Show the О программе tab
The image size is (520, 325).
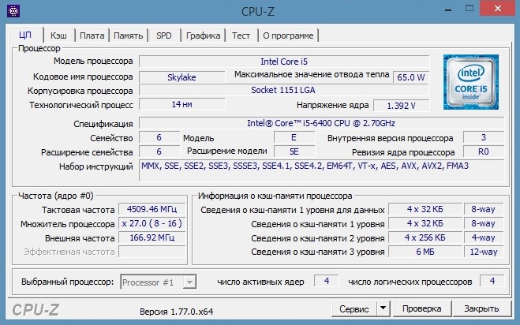288,35
